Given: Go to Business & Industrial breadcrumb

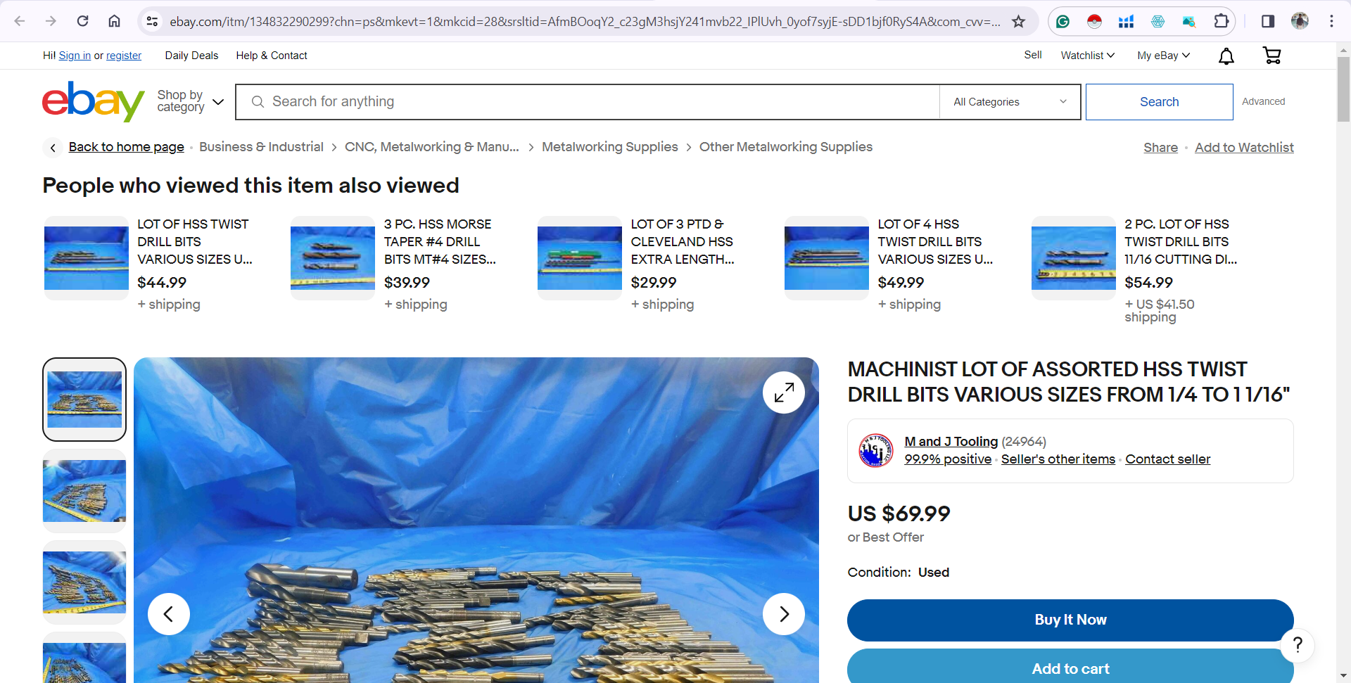Looking at the screenshot, I should click(x=261, y=147).
